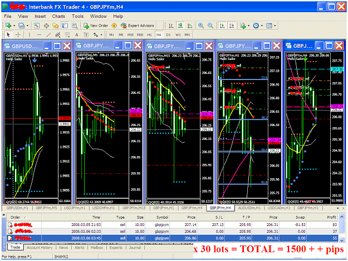Open the Experts terminal tab
Image resolution: width=348 pixels, height=261 pixels.
116,248
